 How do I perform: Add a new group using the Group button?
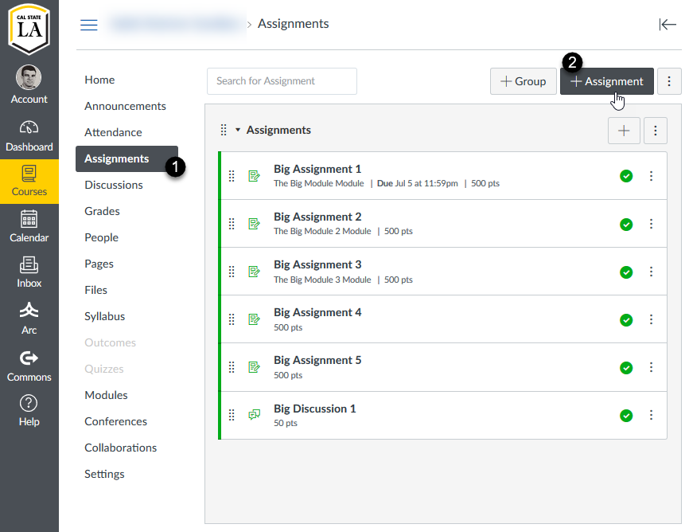point(523,81)
